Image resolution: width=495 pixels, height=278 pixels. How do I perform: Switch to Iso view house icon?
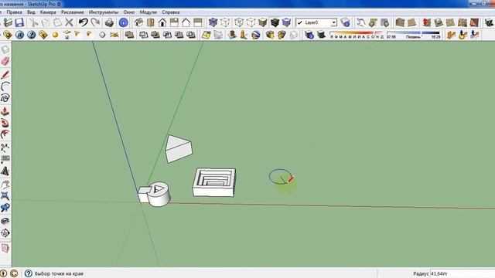[138, 22]
